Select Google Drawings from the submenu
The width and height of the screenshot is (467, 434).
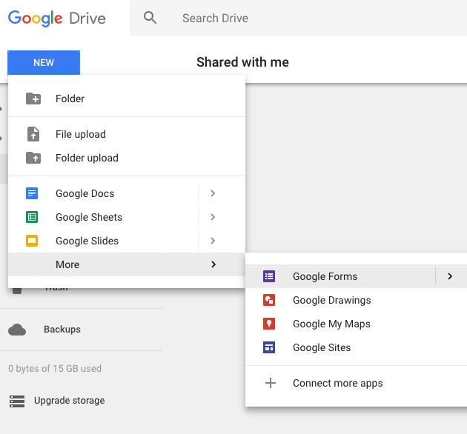point(357,300)
